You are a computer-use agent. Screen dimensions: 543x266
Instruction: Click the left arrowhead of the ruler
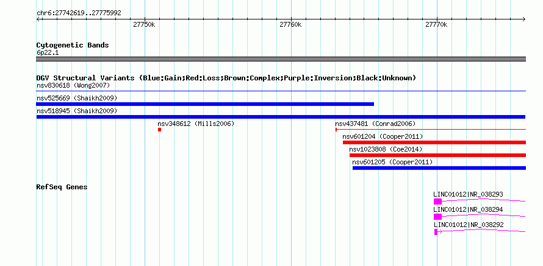[x=38, y=19]
